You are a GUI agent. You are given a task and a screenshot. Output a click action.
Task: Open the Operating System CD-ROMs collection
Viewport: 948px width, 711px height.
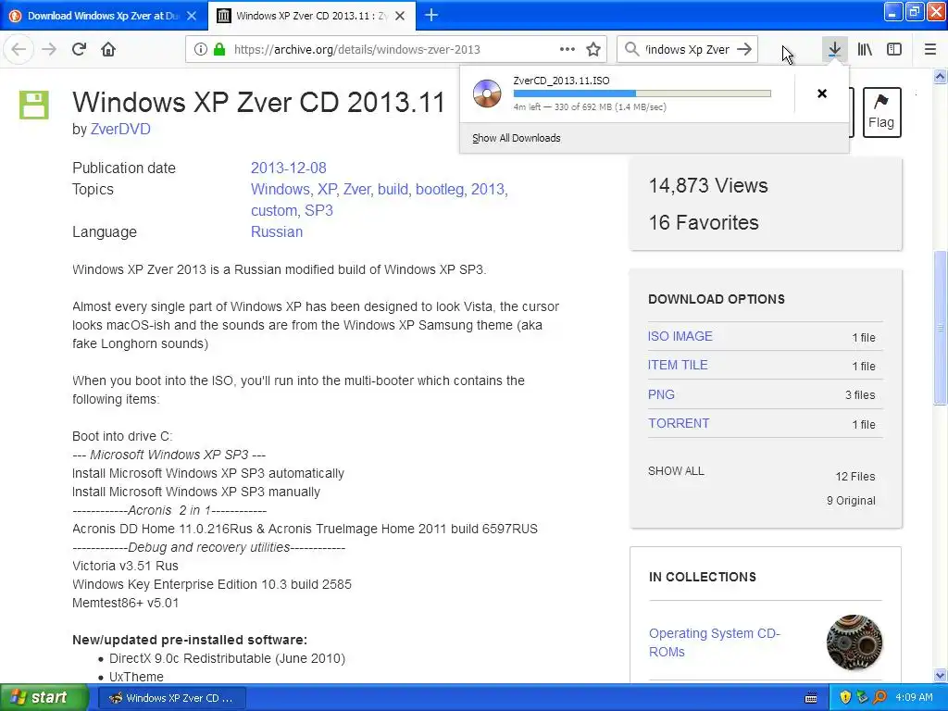tap(715, 642)
